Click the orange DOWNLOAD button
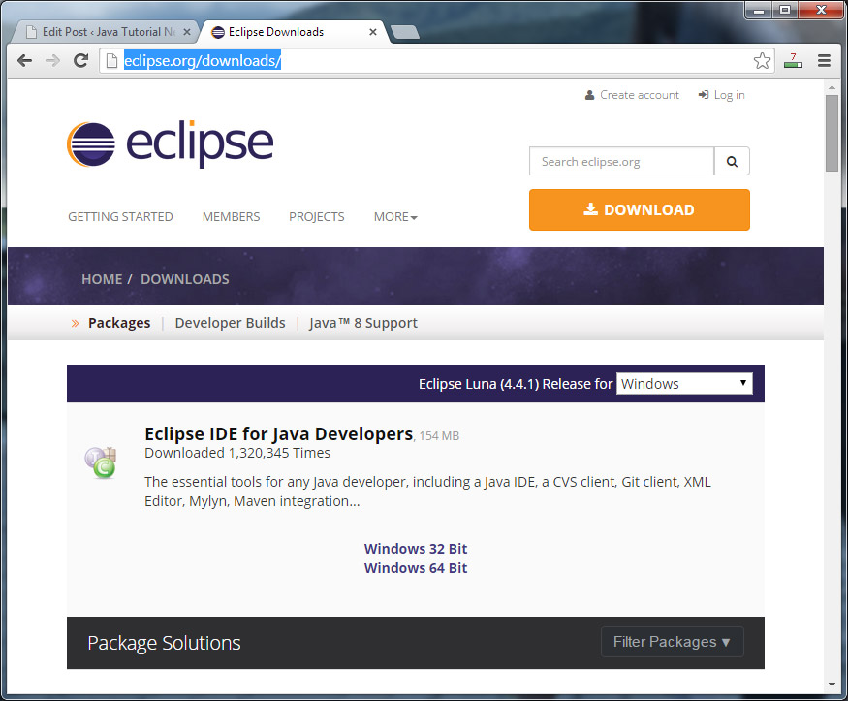The width and height of the screenshot is (848, 701). (x=639, y=209)
